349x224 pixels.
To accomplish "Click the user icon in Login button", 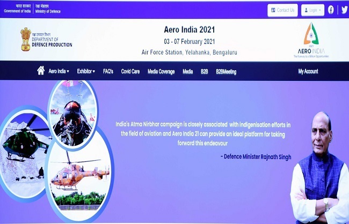I will (x=306, y=10).
